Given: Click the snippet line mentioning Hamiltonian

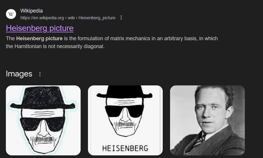Looking at the screenshot, I should 55,46.
